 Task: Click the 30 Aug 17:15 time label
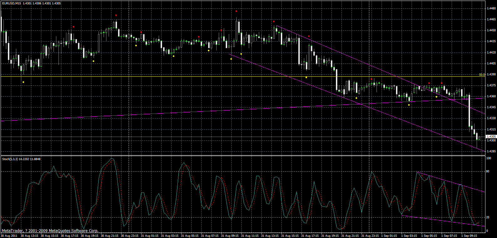coord(69,236)
